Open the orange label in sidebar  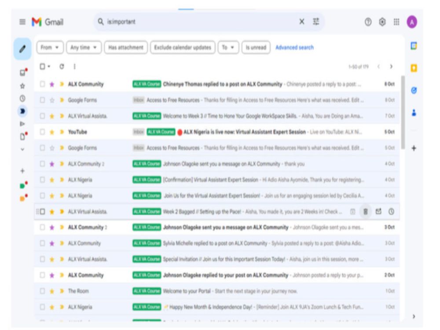(22, 198)
